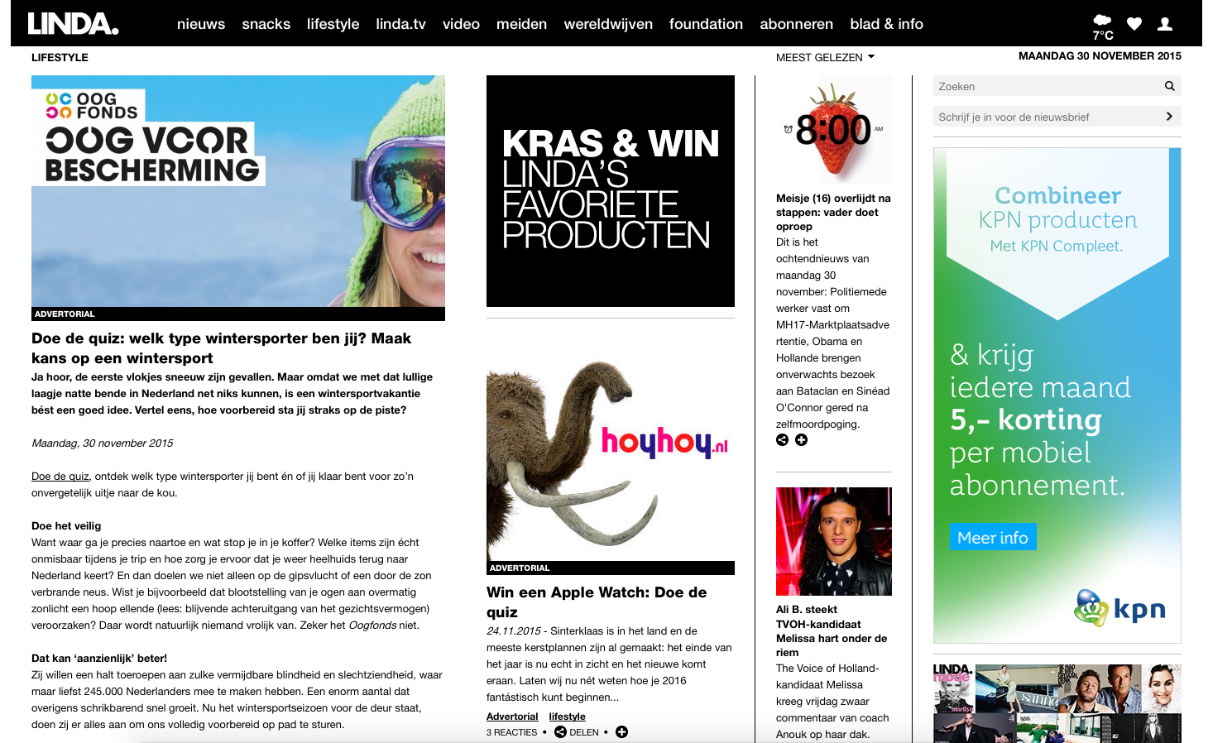Open the lifestyle menu item
The height and width of the screenshot is (743, 1232).
point(332,25)
